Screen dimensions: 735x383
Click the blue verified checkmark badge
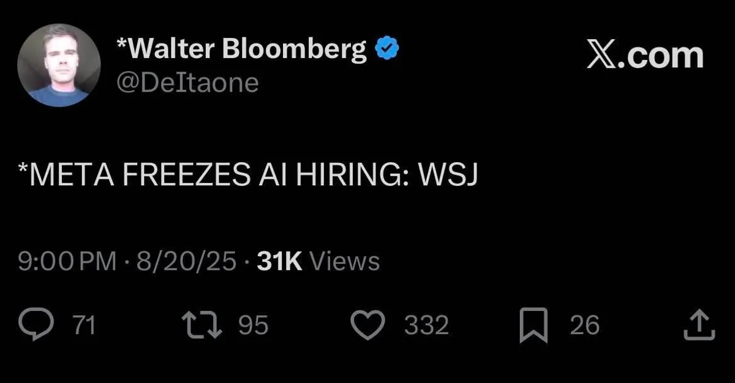click(x=386, y=49)
